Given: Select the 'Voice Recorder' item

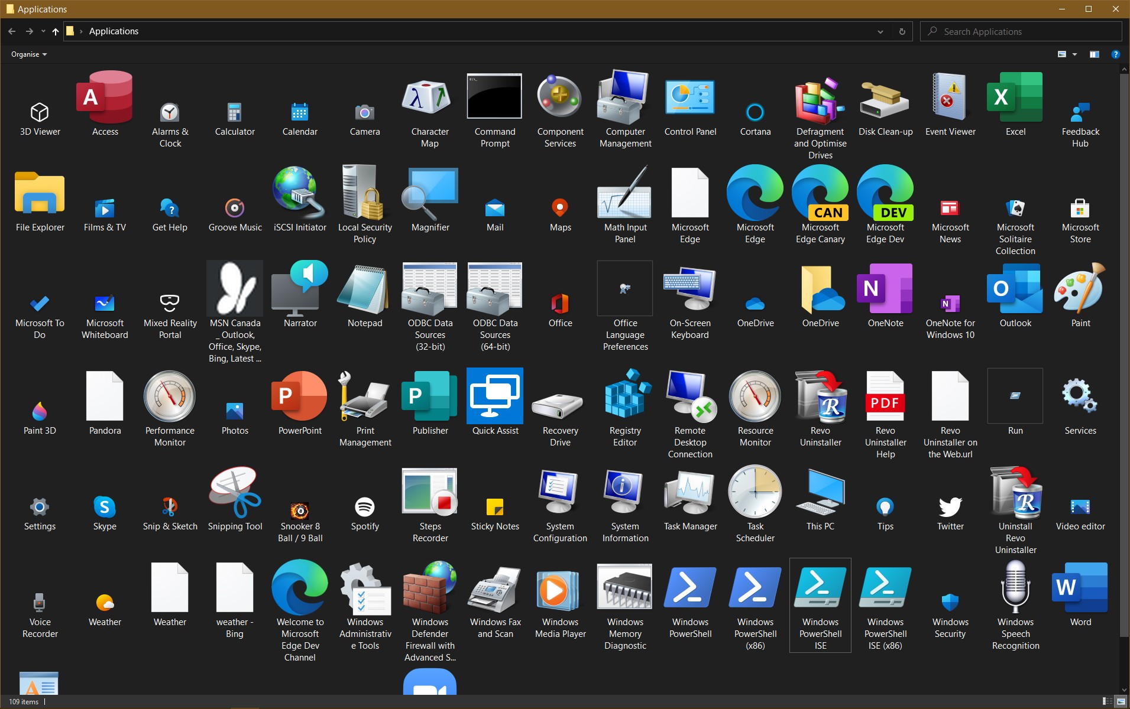Looking at the screenshot, I should click(40, 614).
